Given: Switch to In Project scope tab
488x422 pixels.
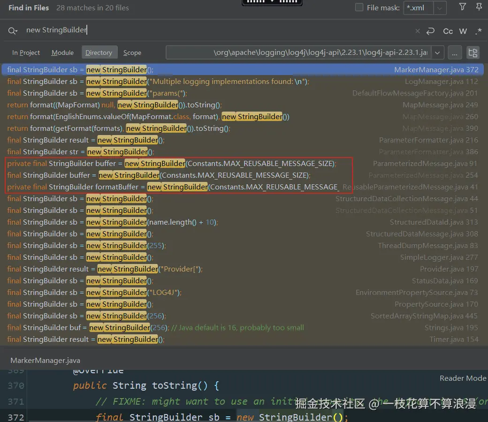Looking at the screenshot, I should pos(26,53).
